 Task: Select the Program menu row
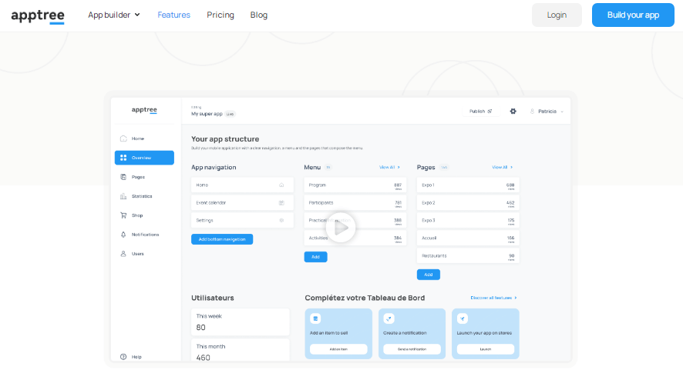[x=355, y=185]
